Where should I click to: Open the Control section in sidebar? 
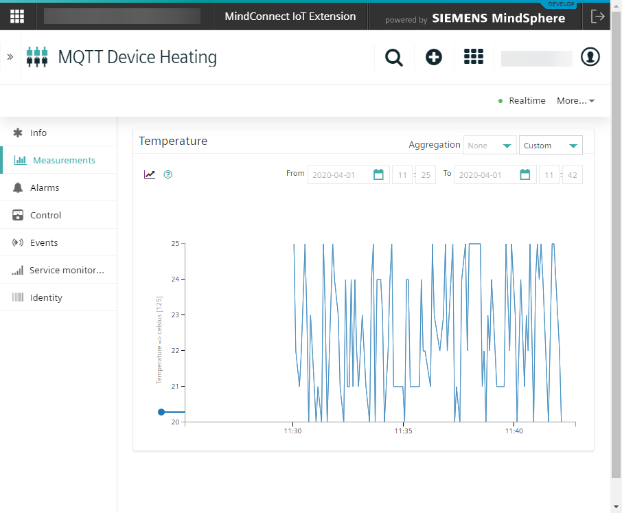tap(45, 215)
